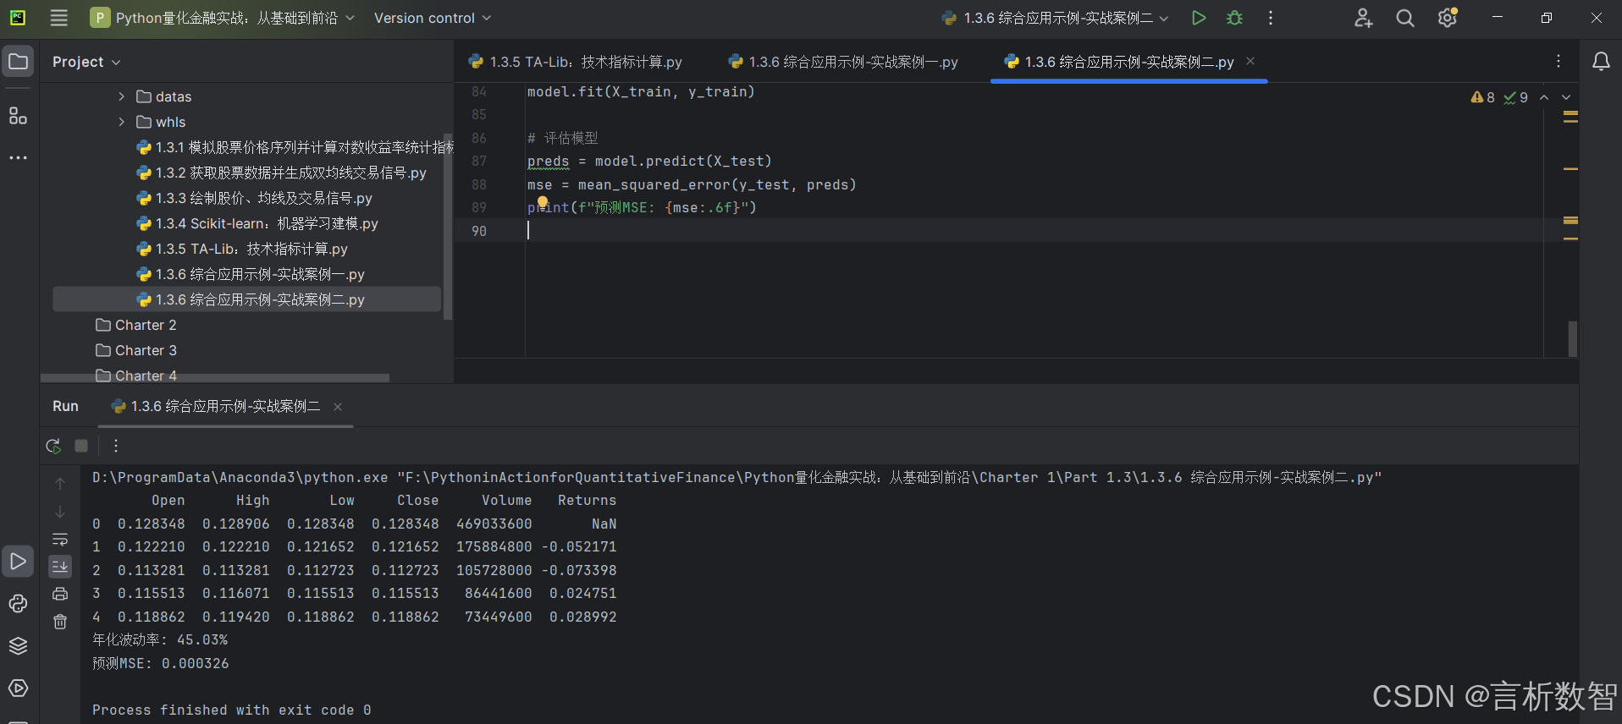Toggle soft-wrap in console output
The width and height of the screenshot is (1622, 724).
point(60,539)
